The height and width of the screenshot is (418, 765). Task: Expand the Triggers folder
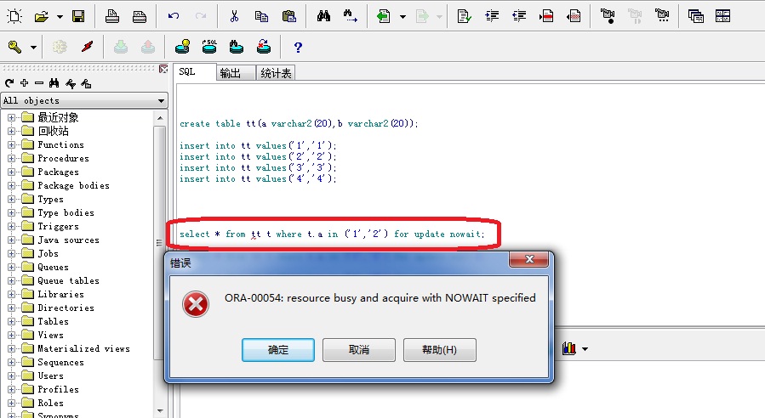pos(11,226)
